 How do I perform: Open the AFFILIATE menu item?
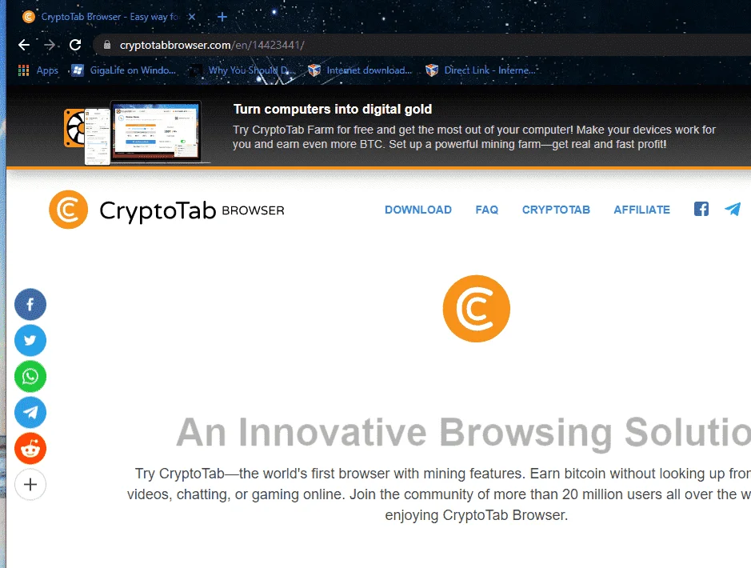(641, 210)
